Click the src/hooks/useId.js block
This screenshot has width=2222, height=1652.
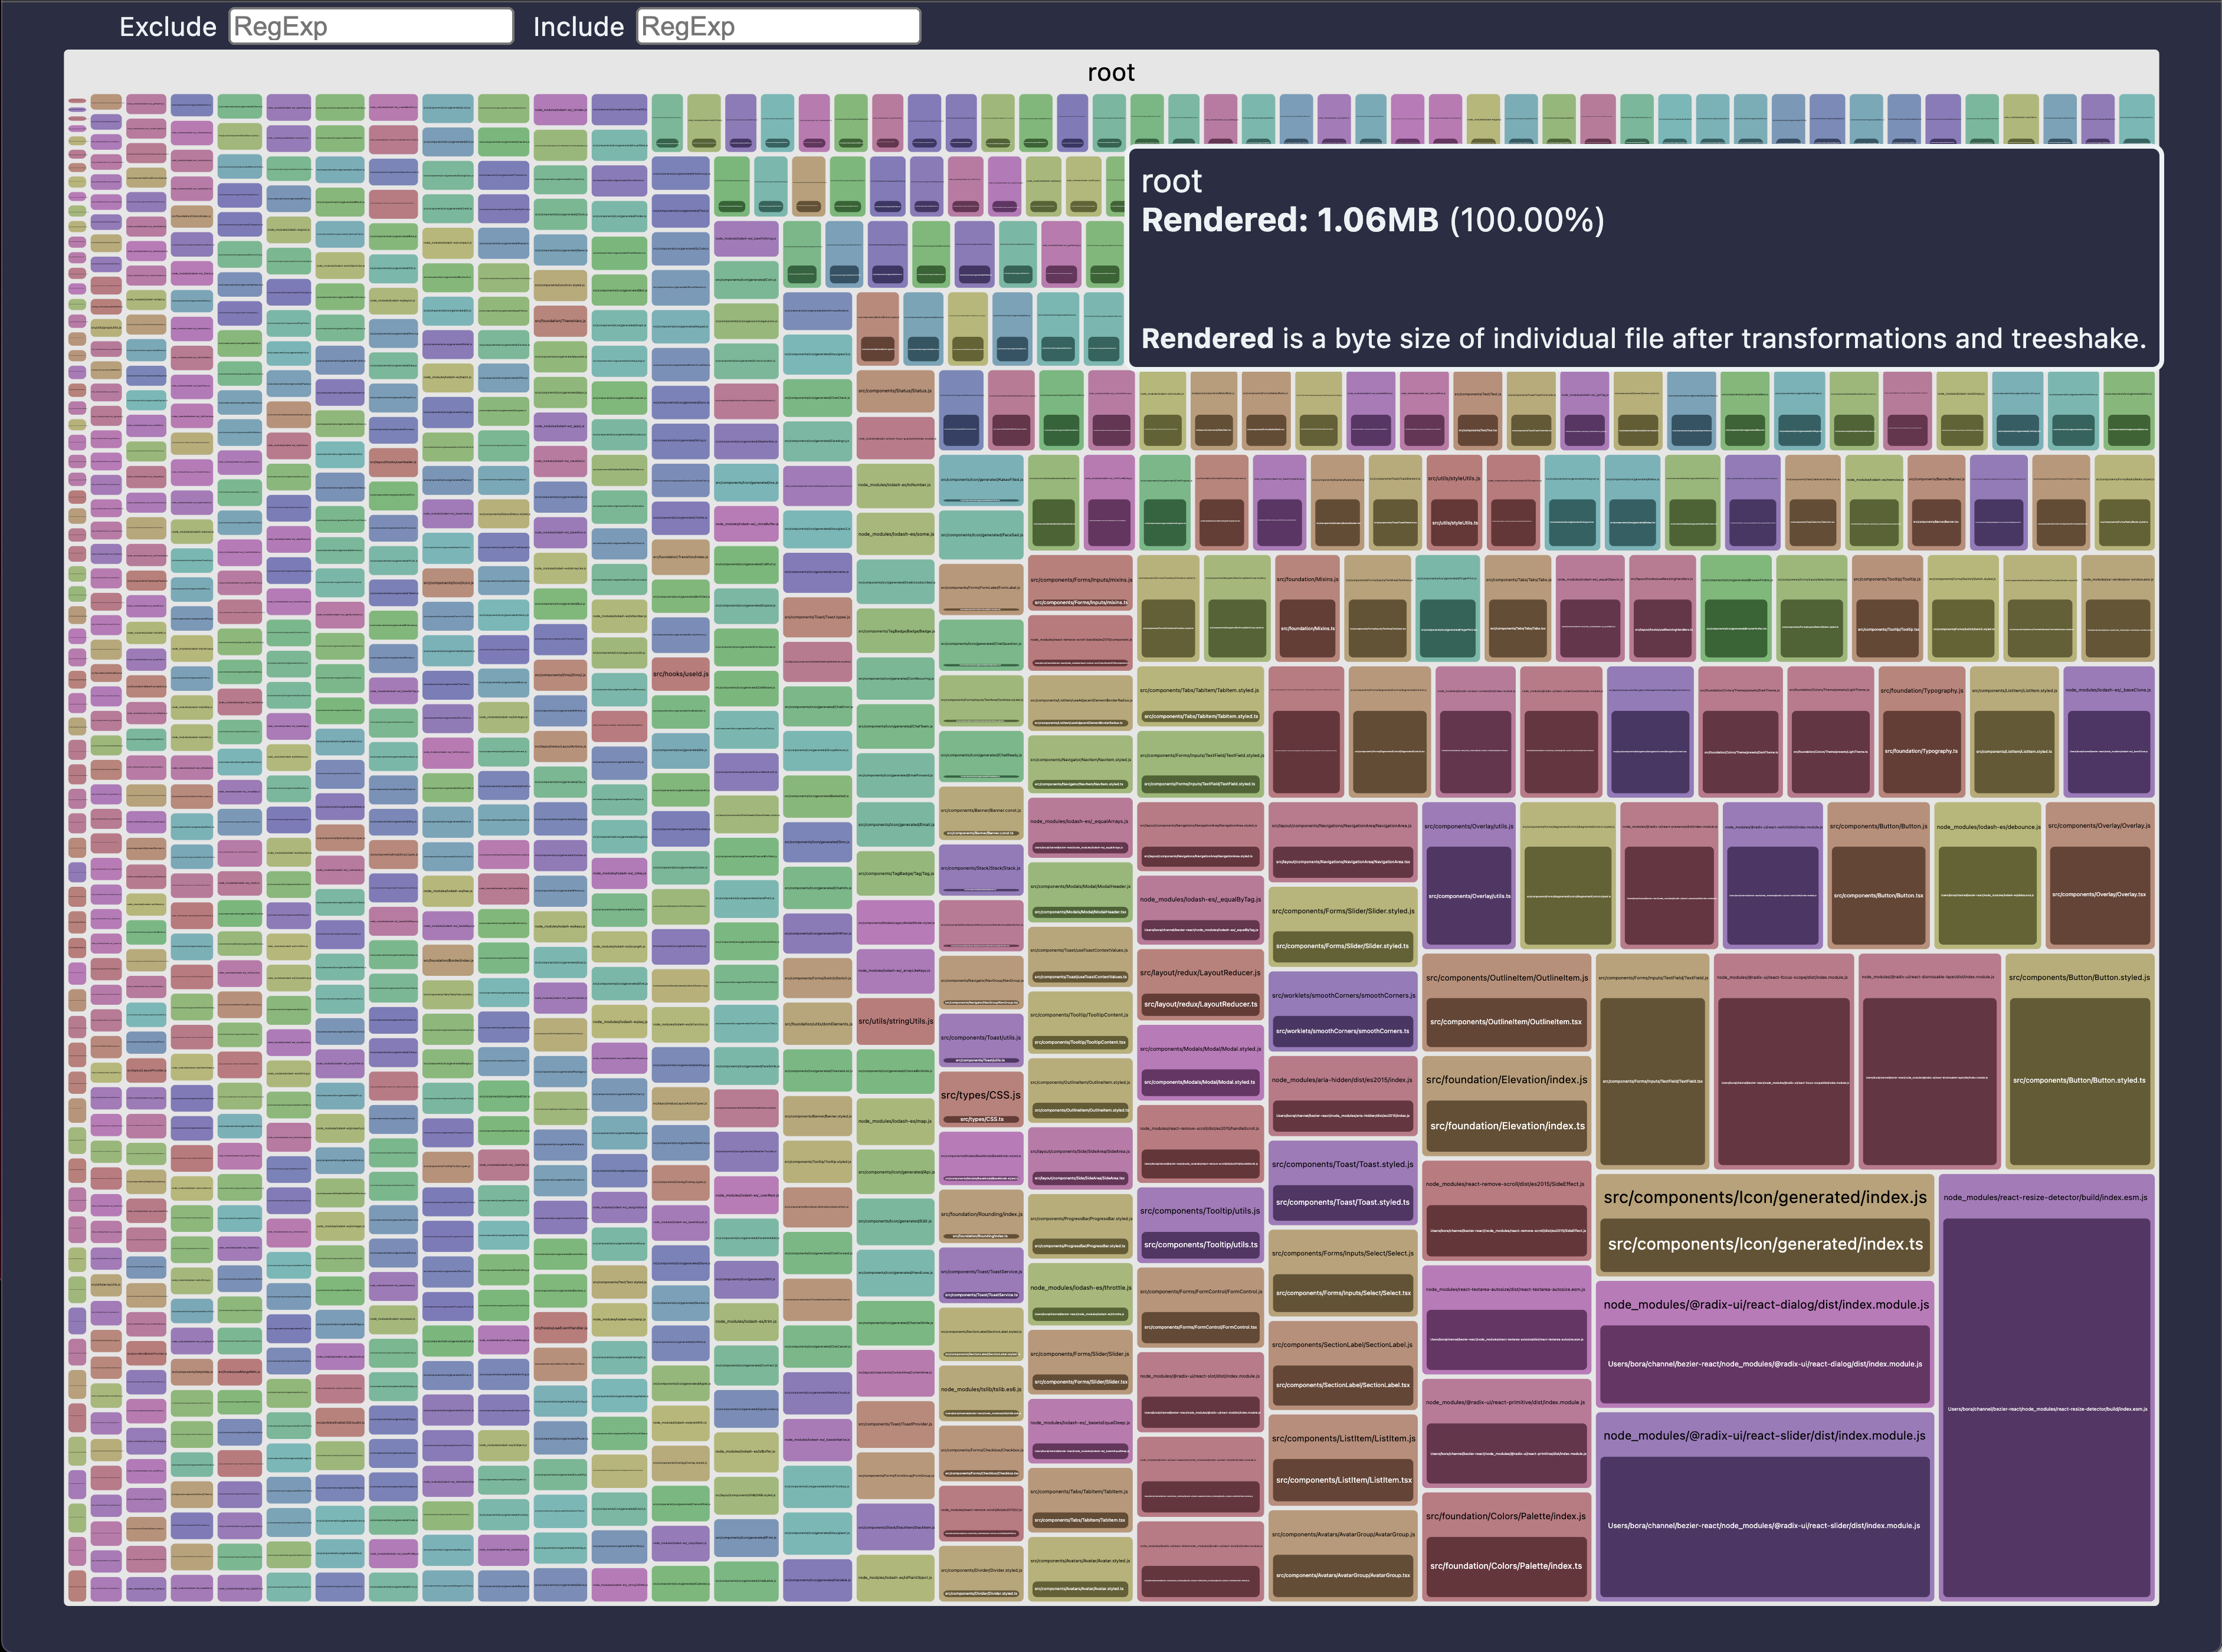click(x=681, y=674)
